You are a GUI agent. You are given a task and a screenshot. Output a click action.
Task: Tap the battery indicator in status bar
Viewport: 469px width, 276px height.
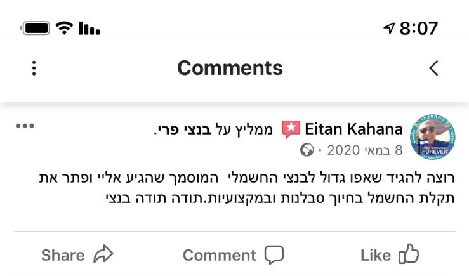point(36,29)
